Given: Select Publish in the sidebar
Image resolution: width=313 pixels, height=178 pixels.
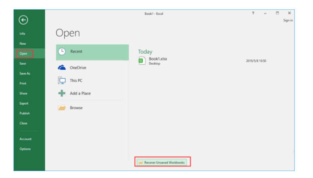Looking at the screenshot, I should pos(25,113).
